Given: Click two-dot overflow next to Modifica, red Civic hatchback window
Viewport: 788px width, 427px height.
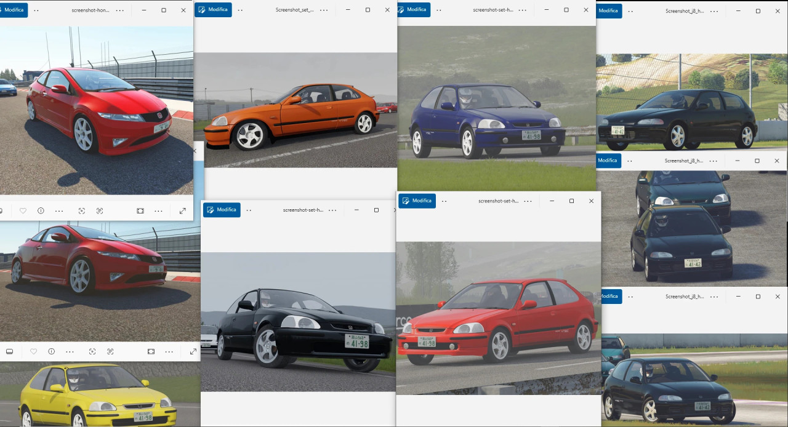Looking at the screenshot, I should pos(444,201).
